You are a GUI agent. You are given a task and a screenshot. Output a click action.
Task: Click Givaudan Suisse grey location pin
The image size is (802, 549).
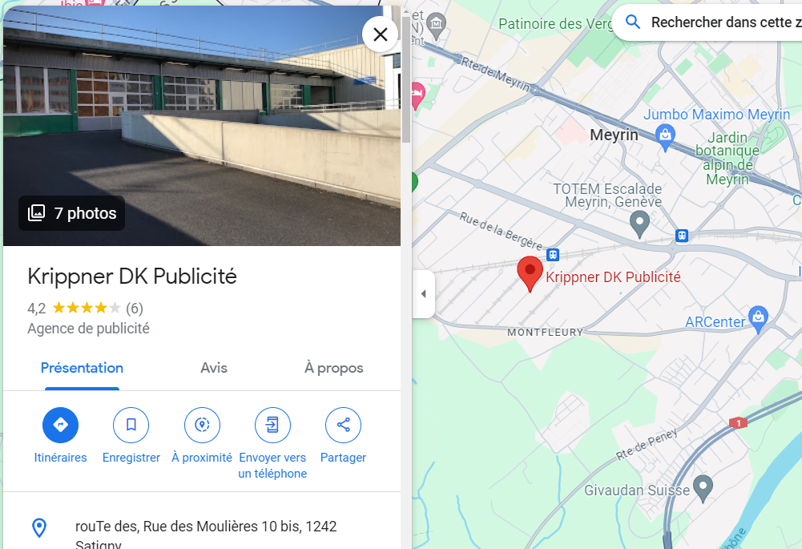click(x=703, y=489)
